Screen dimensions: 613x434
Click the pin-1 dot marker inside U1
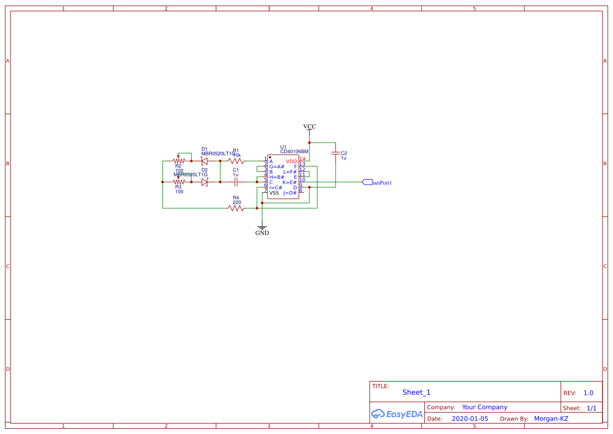[x=270, y=157]
